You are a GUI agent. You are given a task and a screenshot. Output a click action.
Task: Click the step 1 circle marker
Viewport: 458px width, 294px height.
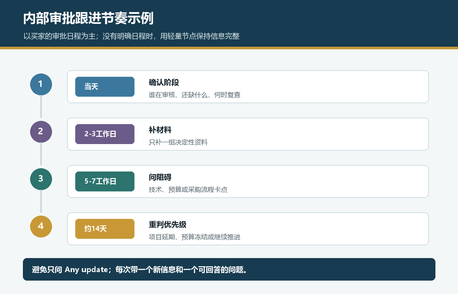[x=41, y=84]
